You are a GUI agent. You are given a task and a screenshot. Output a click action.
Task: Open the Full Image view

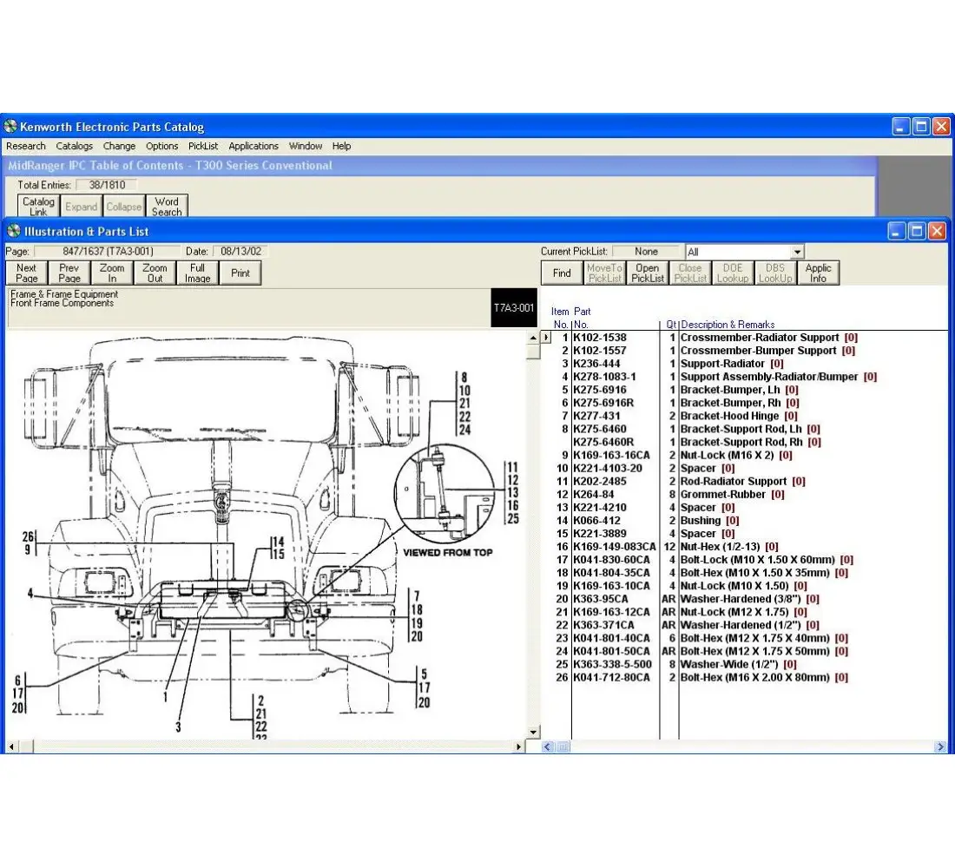(197, 272)
